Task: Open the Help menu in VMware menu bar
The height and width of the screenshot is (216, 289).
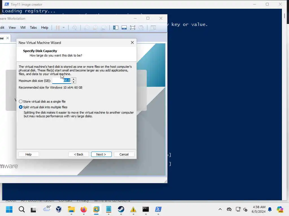Action: point(45,28)
